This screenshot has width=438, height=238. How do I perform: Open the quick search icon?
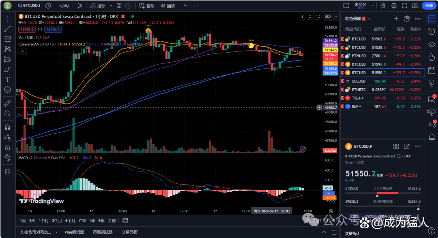383,6
